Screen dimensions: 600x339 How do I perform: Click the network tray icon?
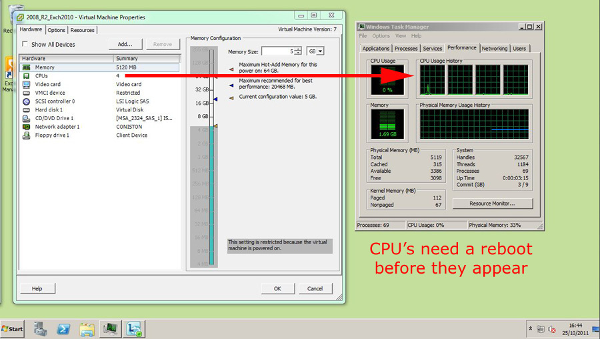540,329
